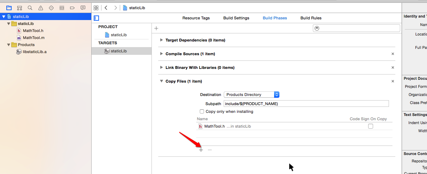Open the Symbol navigator
Screen dimensions: 427x174
pos(19,8)
